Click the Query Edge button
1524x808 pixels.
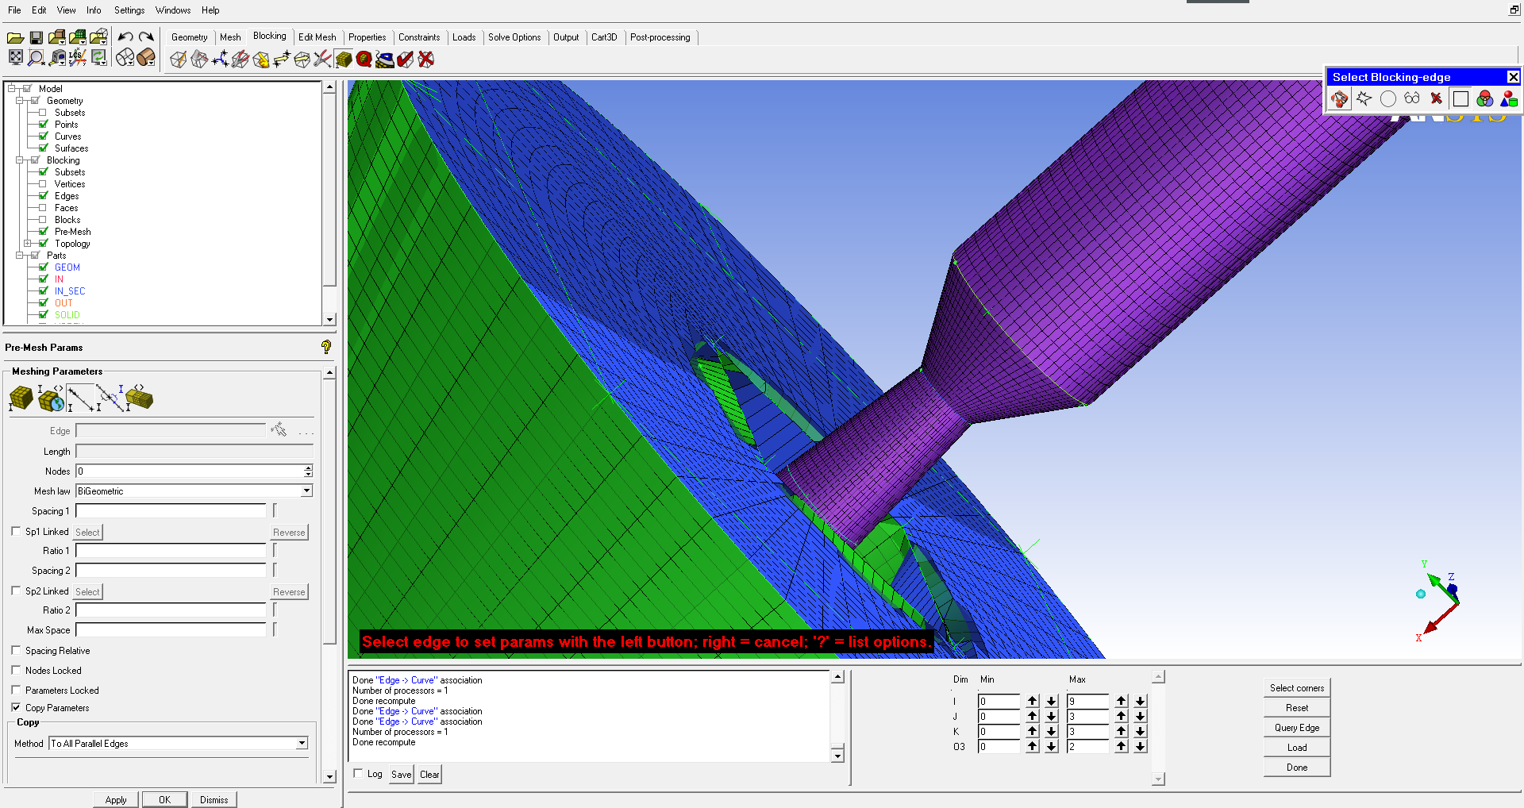(x=1296, y=728)
